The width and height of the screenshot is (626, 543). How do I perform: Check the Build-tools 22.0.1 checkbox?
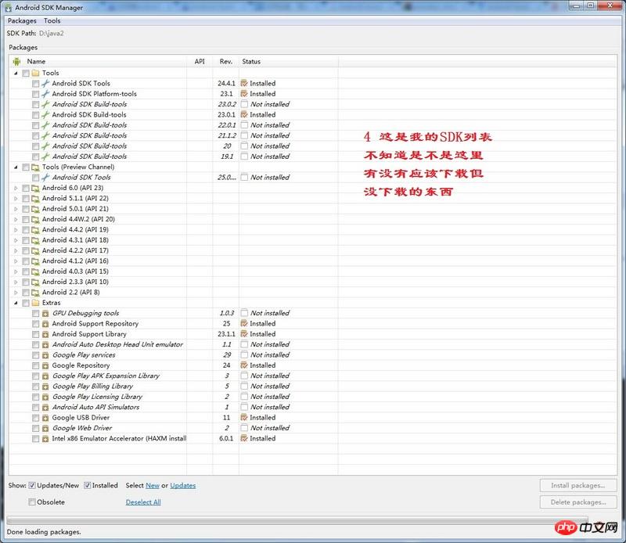35,125
